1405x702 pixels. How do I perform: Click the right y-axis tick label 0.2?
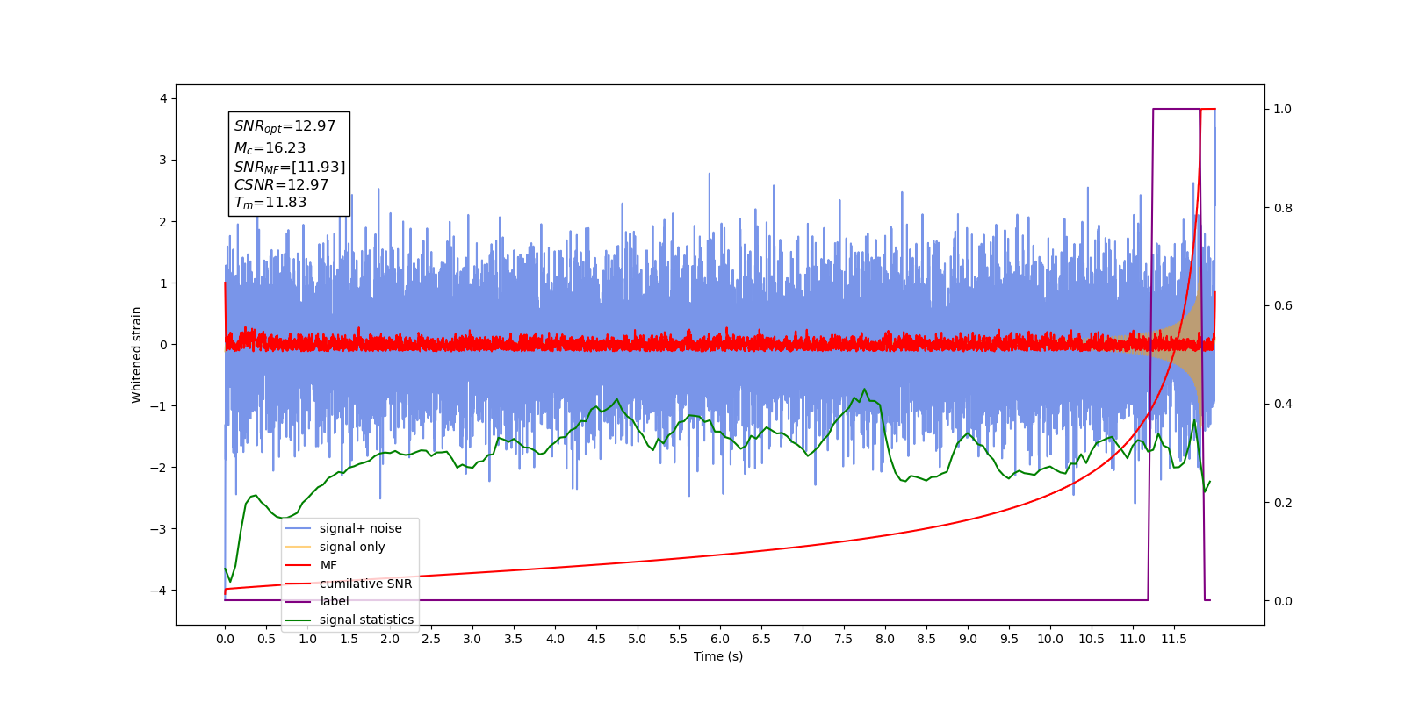(x=1283, y=503)
